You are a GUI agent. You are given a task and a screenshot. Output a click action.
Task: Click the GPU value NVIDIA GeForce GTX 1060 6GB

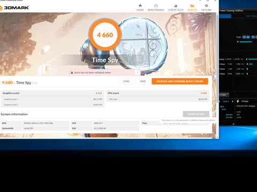click(x=39, y=123)
